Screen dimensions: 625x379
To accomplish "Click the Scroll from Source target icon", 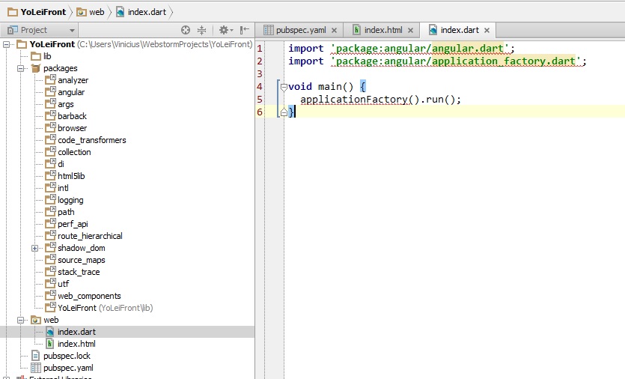I will click(x=186, y=30).
